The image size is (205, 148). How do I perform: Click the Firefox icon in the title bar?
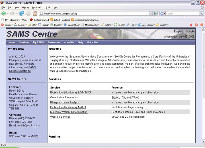coord(2,3)
